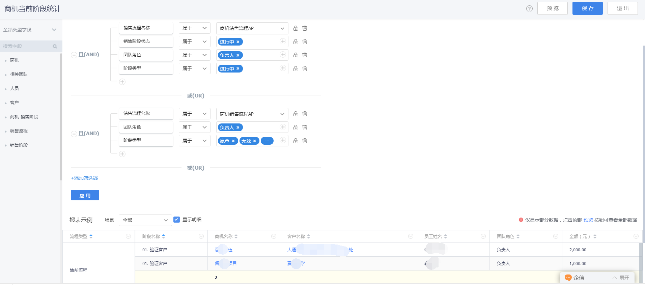Add value to 销售阶段状态 field plus icon
This screenshot has width=645, height=285.
[283, 41]
